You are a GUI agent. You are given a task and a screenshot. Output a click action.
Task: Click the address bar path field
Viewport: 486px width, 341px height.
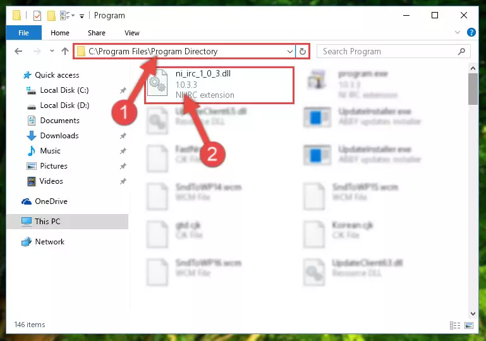[185, 51]
